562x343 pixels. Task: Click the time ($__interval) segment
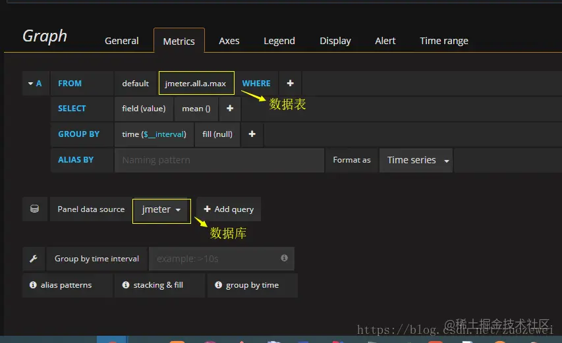point(154,134)
